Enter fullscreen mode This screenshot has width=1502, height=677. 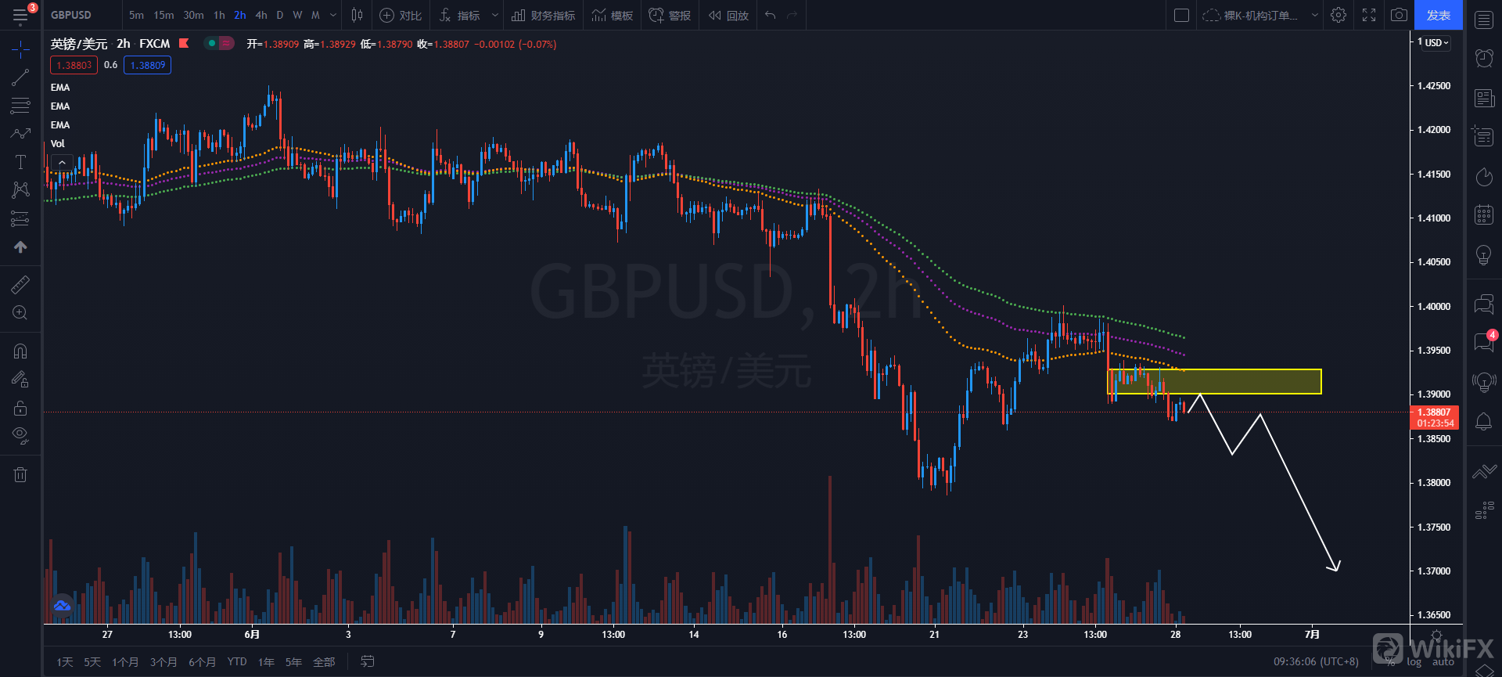point(1369,15)
